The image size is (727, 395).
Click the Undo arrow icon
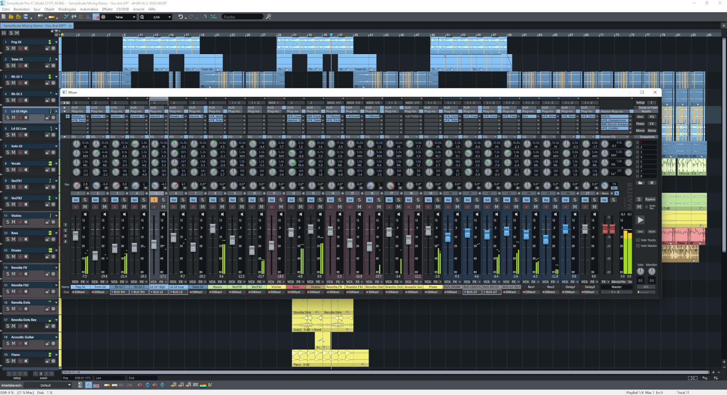180,17
